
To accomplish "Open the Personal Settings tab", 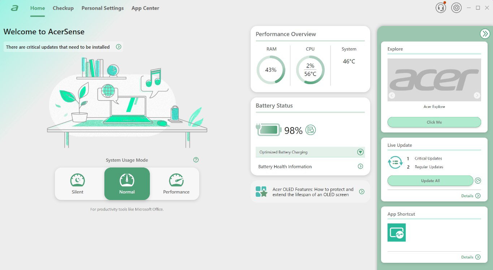I will click(x=103, y=8).
